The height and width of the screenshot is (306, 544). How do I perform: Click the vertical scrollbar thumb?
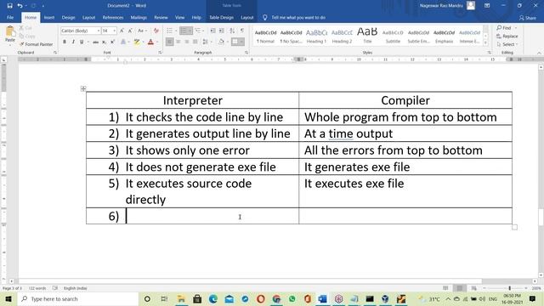coord(541,218)
